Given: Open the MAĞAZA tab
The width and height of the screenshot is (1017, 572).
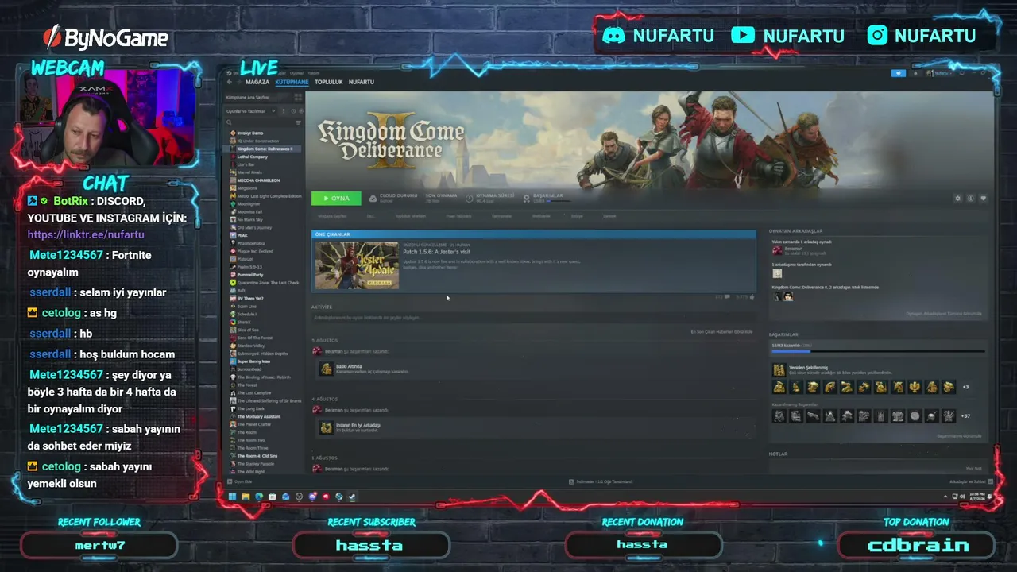Looking at the screenshot, I should 257,82.
